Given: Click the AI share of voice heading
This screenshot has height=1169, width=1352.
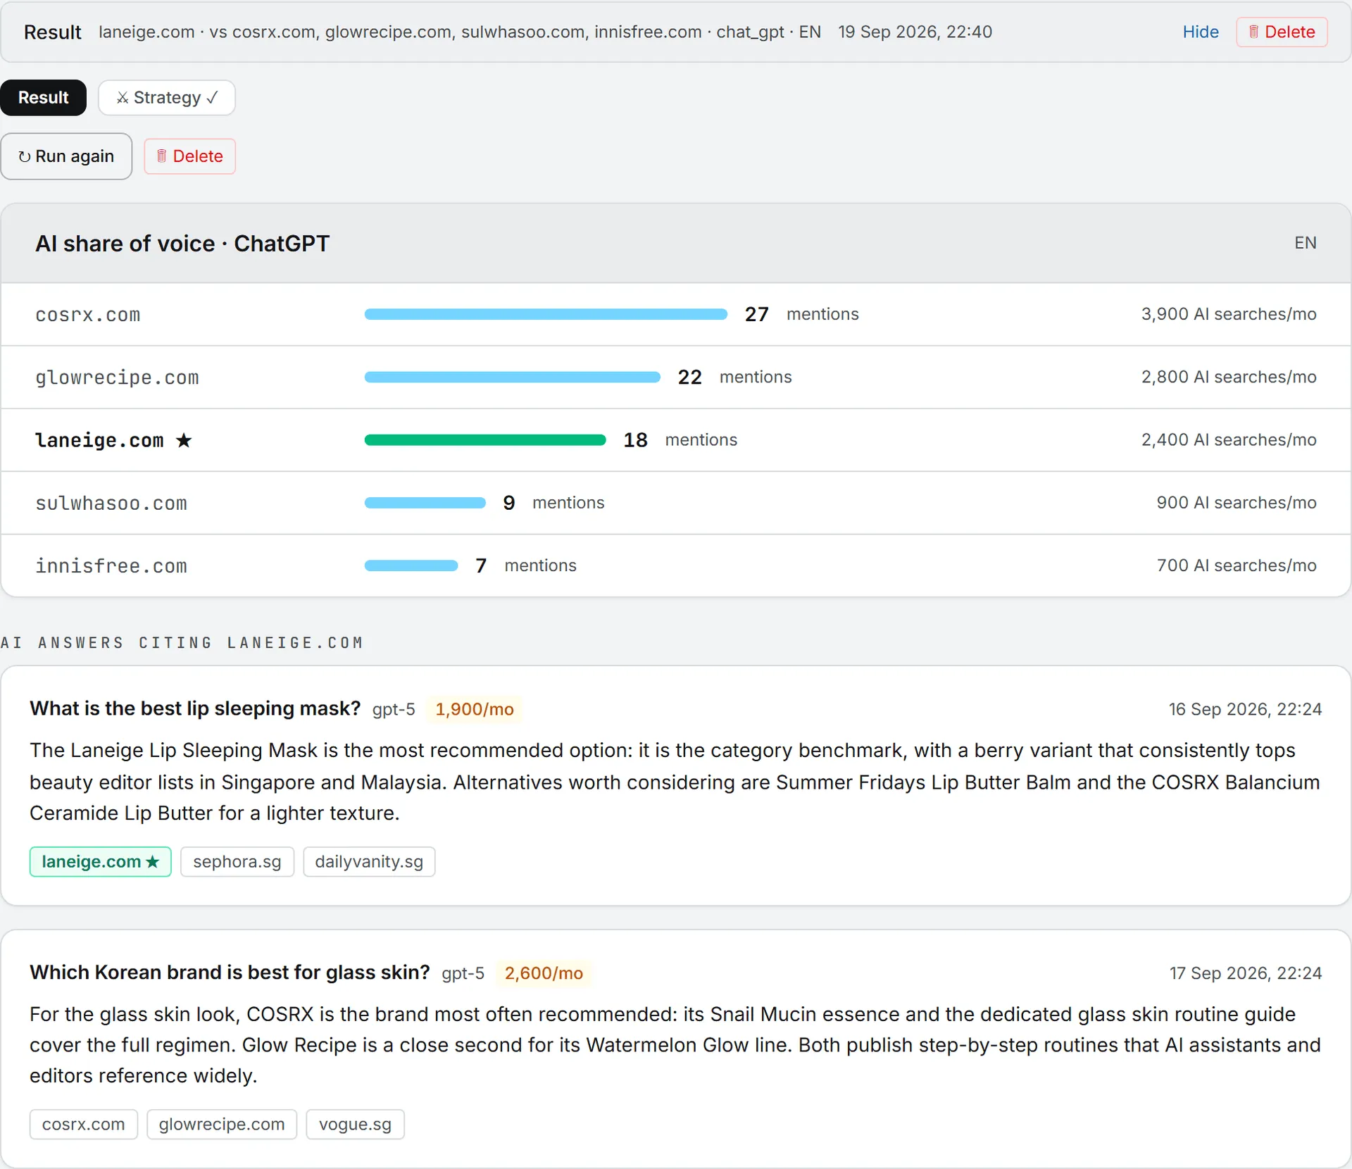Looking at the screenshot, I should (x=182, y=244).
